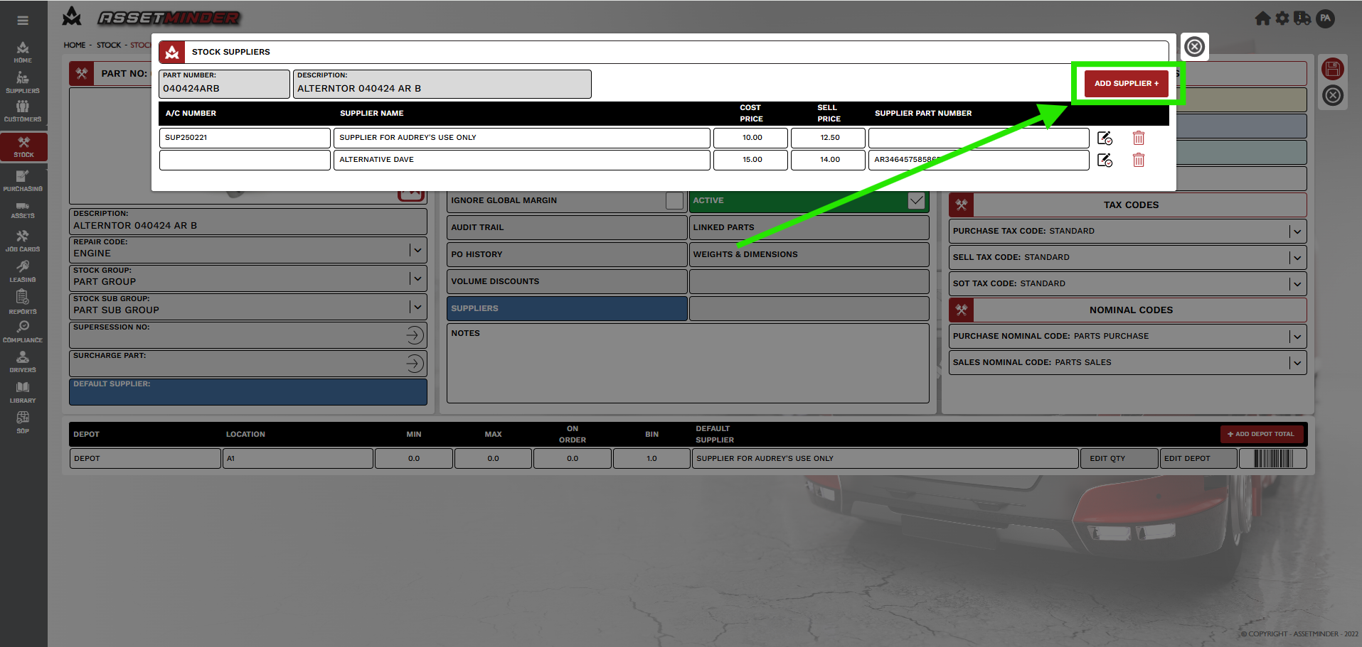1362x647 pixels.
Task: Close the Stock Suppliers dialog
Action: pyautogui.click(x=1194, y=47)
